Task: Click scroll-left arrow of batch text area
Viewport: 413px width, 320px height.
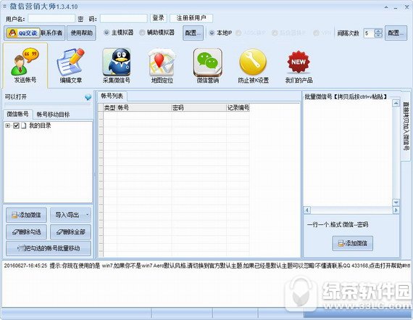Action: click(x=307, y=210)
